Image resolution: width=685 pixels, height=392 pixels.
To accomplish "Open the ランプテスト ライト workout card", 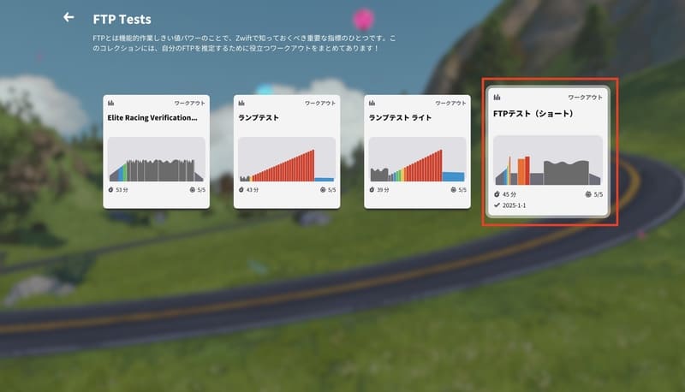I will 417,151.
